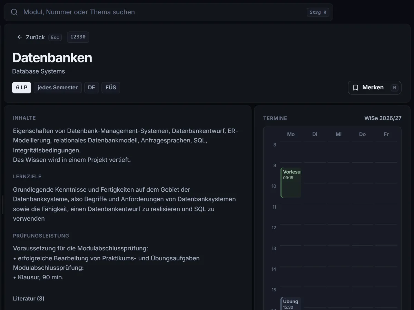The image size is (414, 310).
Task: Click the Di column header
Action: point(315,134)
